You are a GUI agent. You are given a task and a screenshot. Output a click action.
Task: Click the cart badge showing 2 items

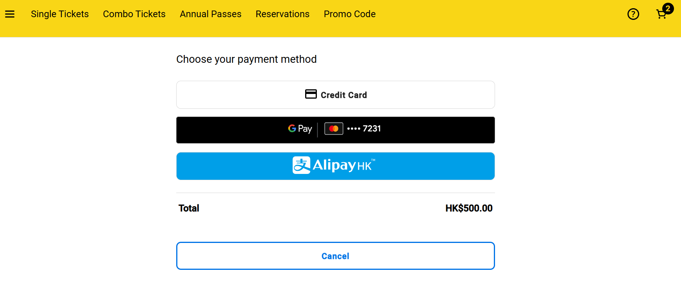pyautogui.click(x=668, y=9)
